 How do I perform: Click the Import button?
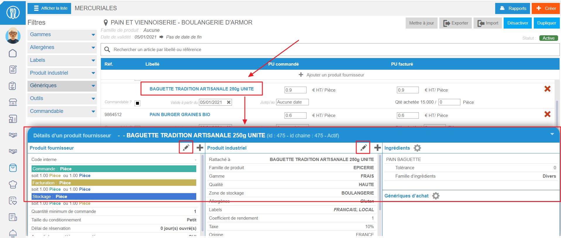pos(488,23)
